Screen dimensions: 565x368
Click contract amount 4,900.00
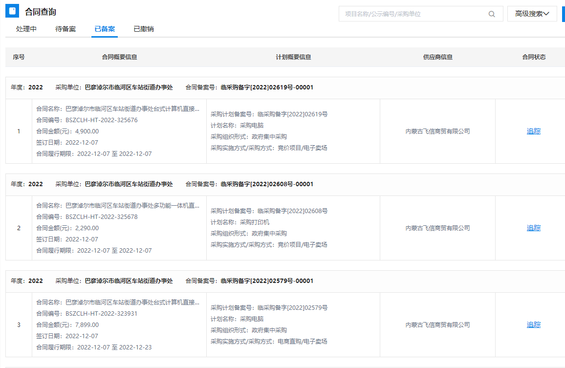[87, 131]
